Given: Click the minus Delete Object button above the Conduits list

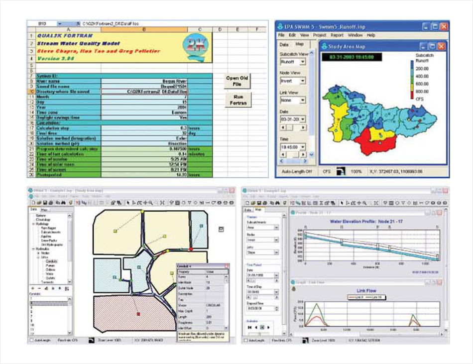Looking at the screenshot, I should pyautogui.click(x=39, y=289).
